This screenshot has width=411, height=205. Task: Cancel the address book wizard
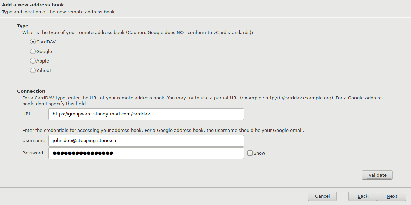(x=322, y=196)
